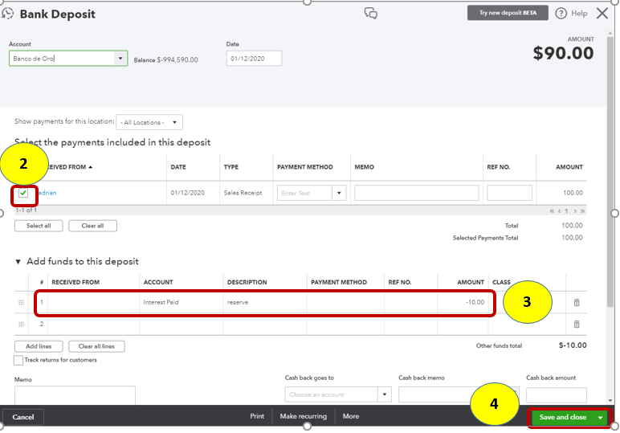Screen dimensions: 620x433
Task: Click Print in the bottom bar
Action: (257, 416)
